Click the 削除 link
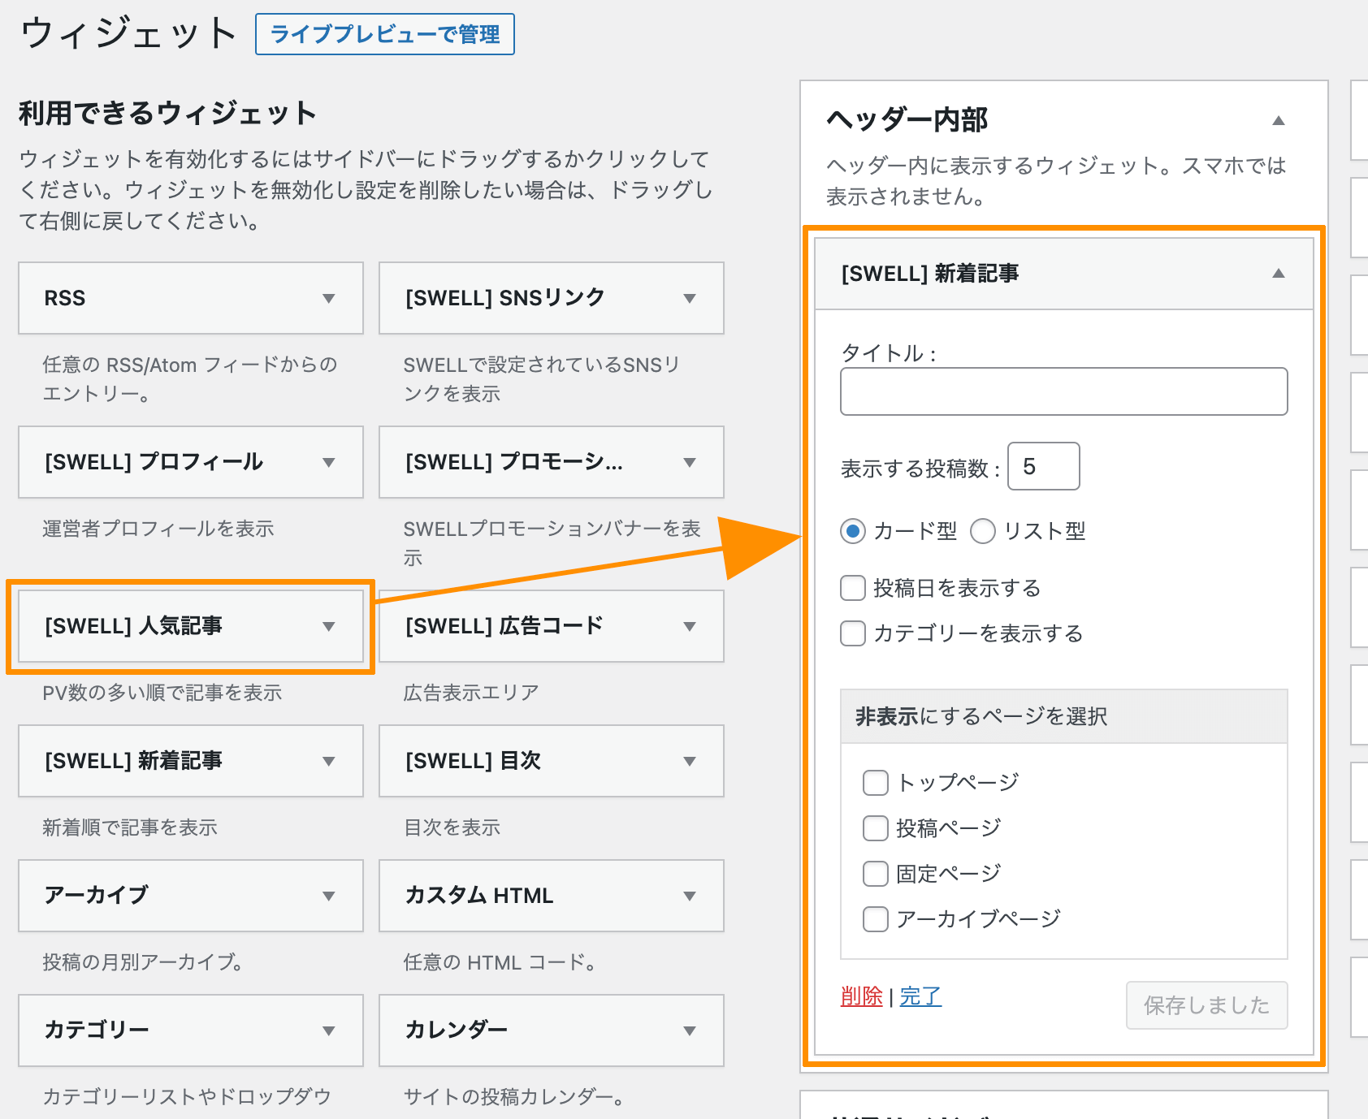 click(x=862, y=996)
